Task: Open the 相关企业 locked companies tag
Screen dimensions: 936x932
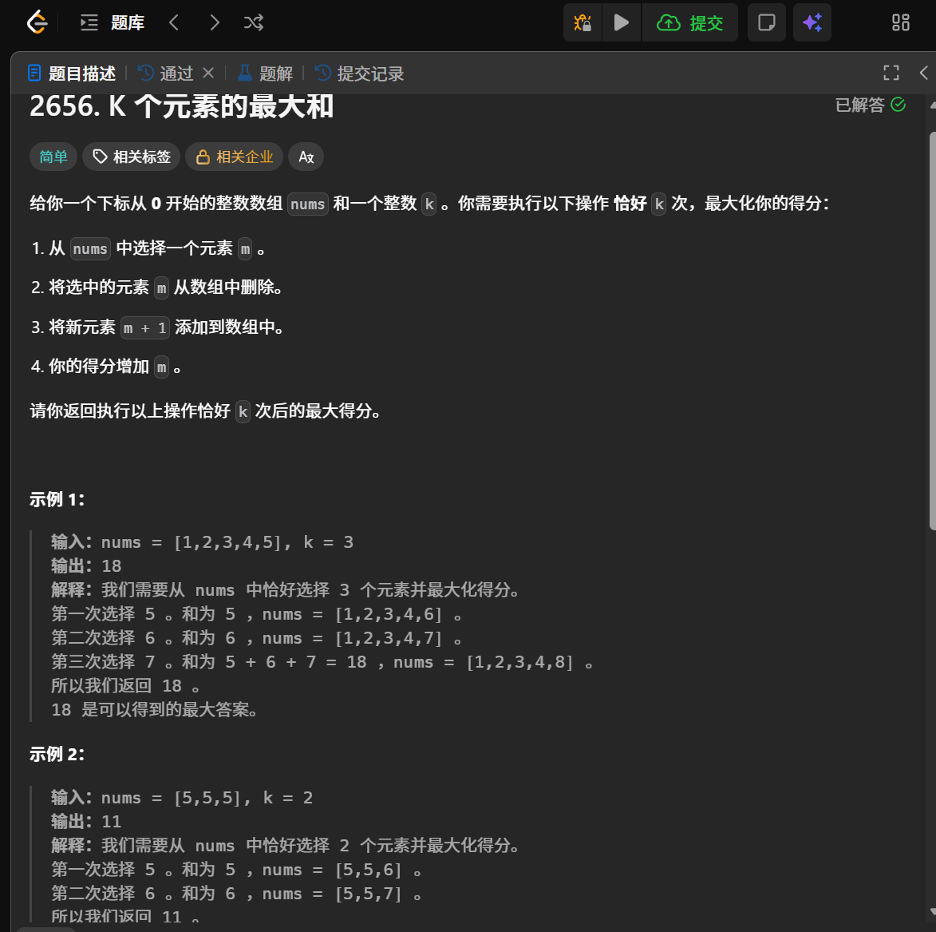Action: [234, 157]
